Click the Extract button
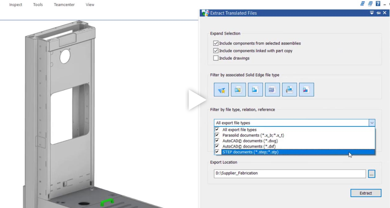Screen dimensions: 390x208 click(x=365, y=193)
